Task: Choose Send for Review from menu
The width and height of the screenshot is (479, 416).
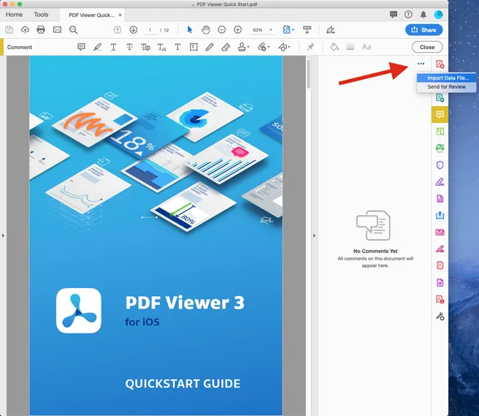Action: [446, 87]
